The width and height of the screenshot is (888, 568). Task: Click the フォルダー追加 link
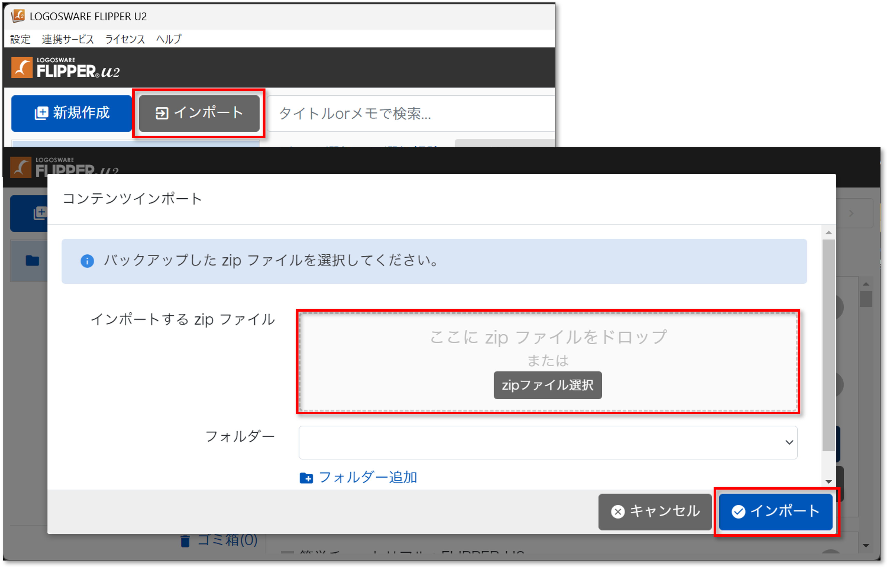click(x=367, y=477)
